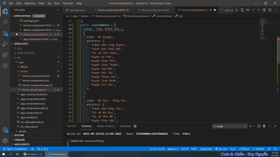
Task: Switch to the Output panel tab
Action: pyautogui.click(x=72, y=126)
